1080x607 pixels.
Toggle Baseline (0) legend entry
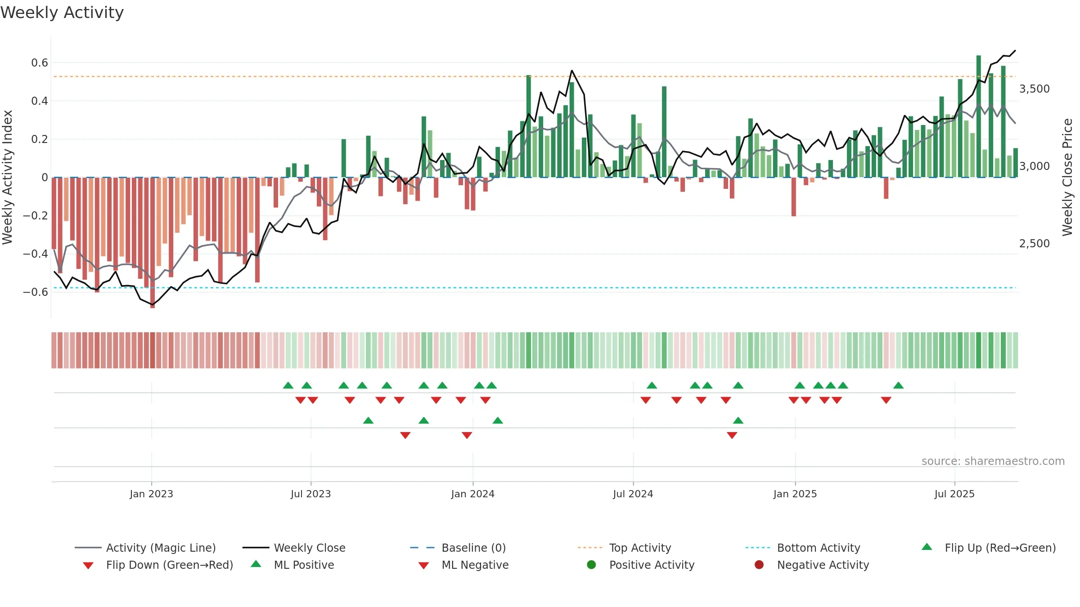coord(458,548)
